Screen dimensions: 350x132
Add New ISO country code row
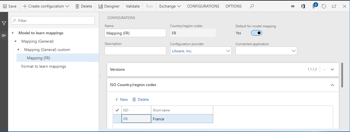point(121,99)
